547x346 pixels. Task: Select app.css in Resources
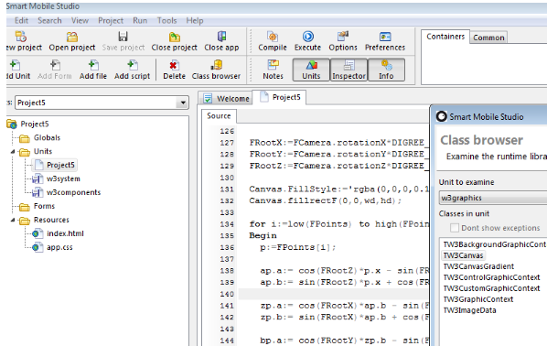(59, 247)
